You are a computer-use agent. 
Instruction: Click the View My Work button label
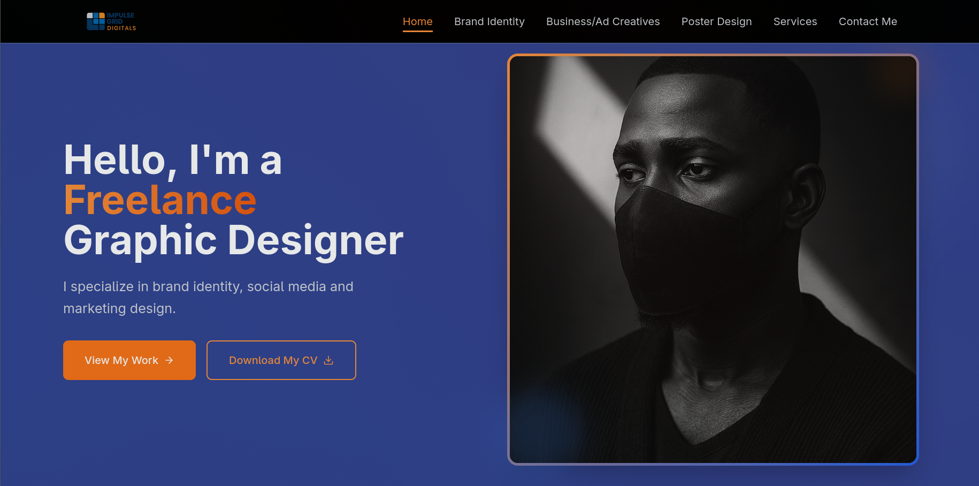pos(121,360)
